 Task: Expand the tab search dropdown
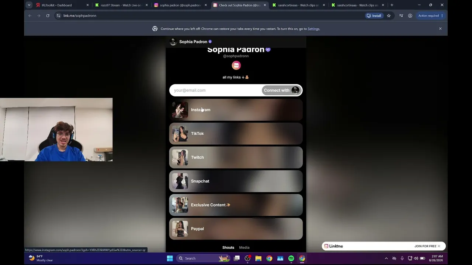coord(29,5)
